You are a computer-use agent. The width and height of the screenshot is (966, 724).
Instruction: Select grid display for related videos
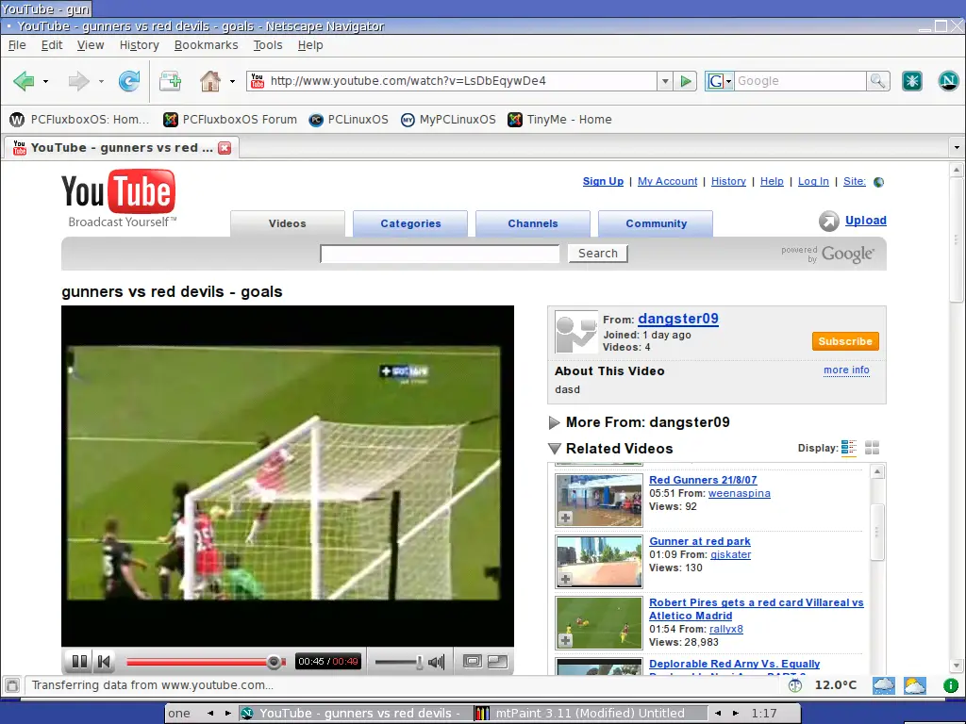(872, 448)
